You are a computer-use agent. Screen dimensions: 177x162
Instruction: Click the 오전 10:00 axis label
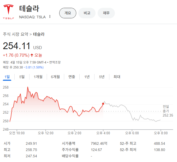click(x=17, y=133)
